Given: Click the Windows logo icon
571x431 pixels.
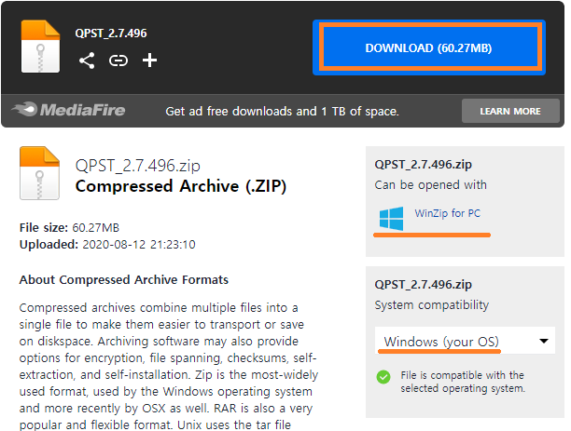Looking at the screenshot, I should tap(392, 219).
